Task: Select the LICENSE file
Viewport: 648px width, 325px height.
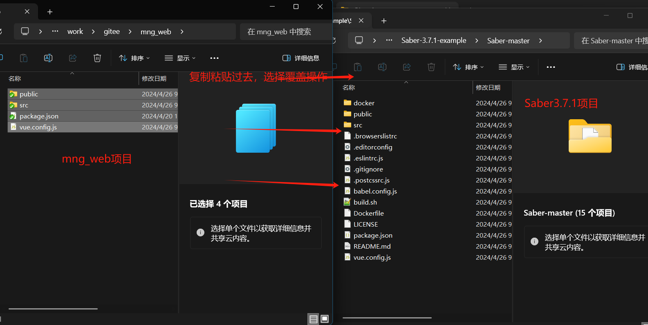Action: 427,224
